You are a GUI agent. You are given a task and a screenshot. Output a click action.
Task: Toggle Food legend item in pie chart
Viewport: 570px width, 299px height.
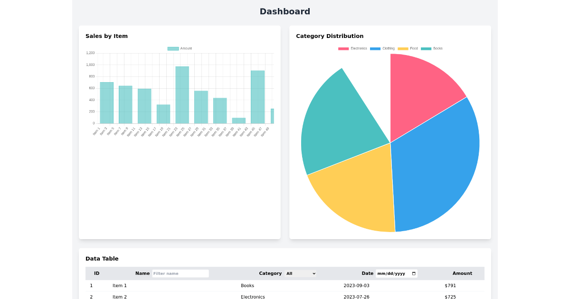tap(408, 48)
